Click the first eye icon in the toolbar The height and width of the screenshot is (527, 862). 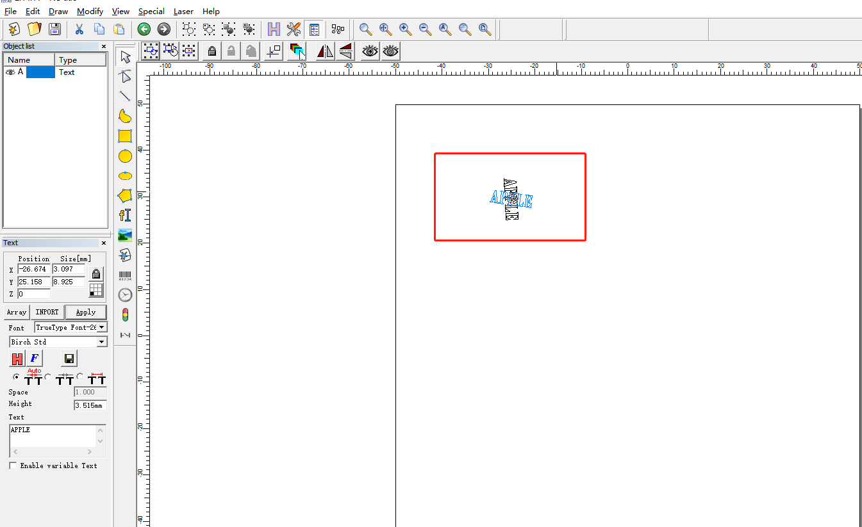coord(370,51)
